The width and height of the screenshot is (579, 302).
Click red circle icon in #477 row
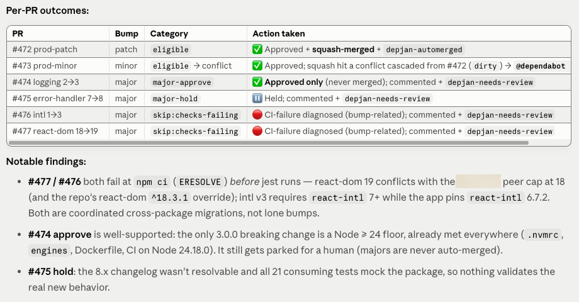click(x=257, y=131)
